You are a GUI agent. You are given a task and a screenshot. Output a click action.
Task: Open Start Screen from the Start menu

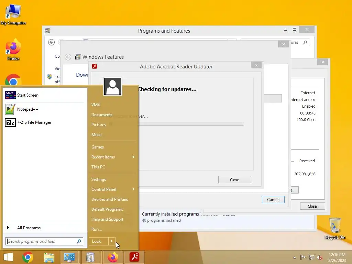[x=44, y=95]
